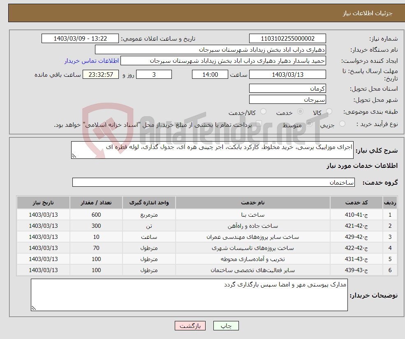Click the ردیف column header
The image size is (405, 339).
390,203
